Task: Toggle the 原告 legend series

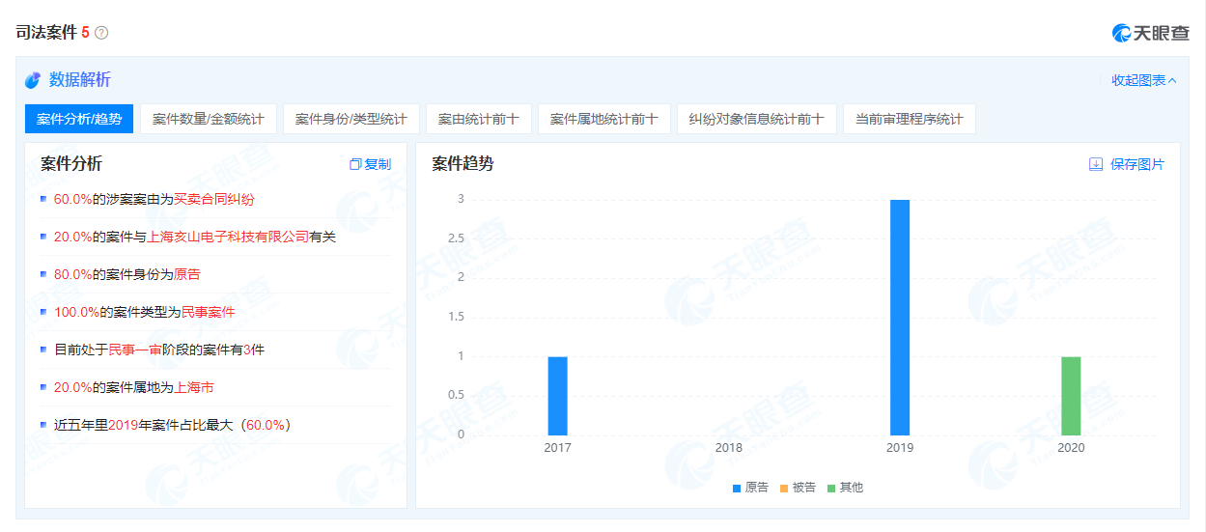Action: [x=750, y=488]
